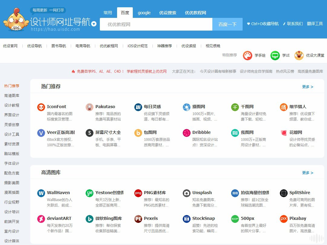Open the 优设大课堂 chicken icon
The height and width of the screenshot is (245, 327).
pos(299,55)
